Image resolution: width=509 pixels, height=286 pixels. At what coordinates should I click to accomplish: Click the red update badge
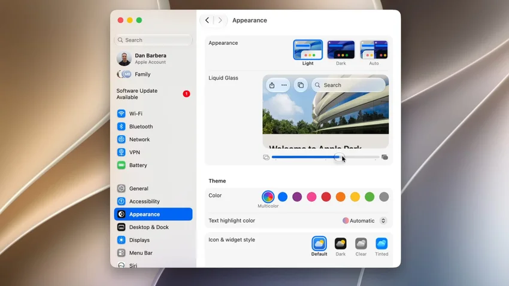(x=186, y=94)
